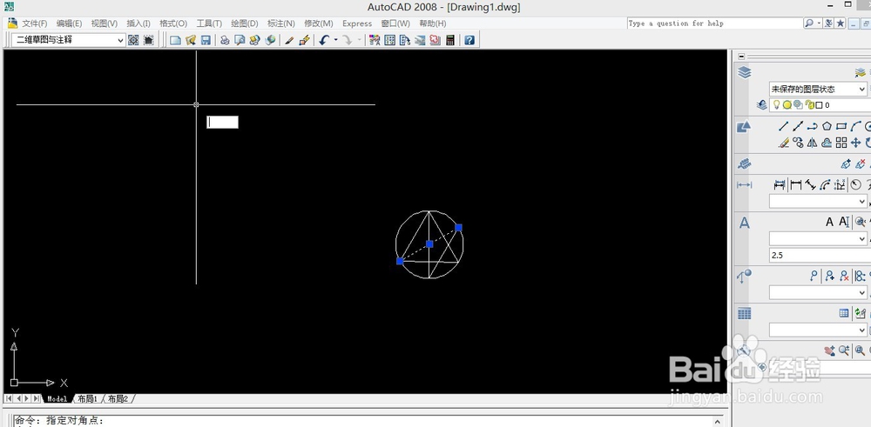Click the New drawing icon
Viewport: 871px width, 427px height.
[176, 40]
